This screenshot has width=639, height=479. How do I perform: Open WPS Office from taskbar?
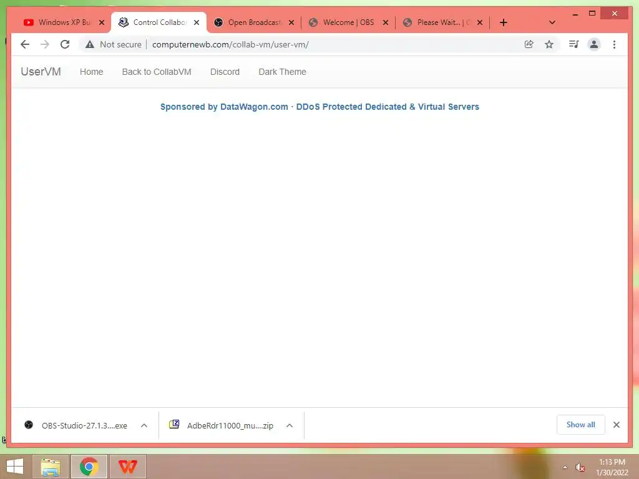pyautogui.click(x=127, y=467)
